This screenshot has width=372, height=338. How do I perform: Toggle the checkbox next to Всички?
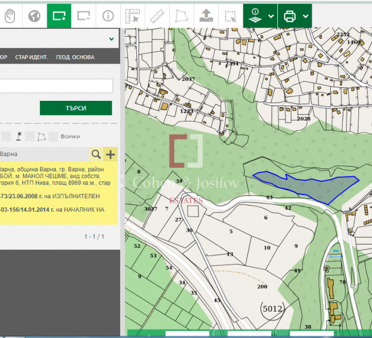point(53,137)
